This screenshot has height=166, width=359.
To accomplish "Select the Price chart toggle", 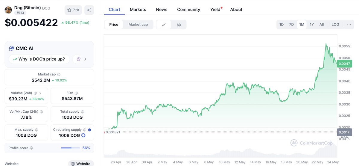I will point(114,25).
